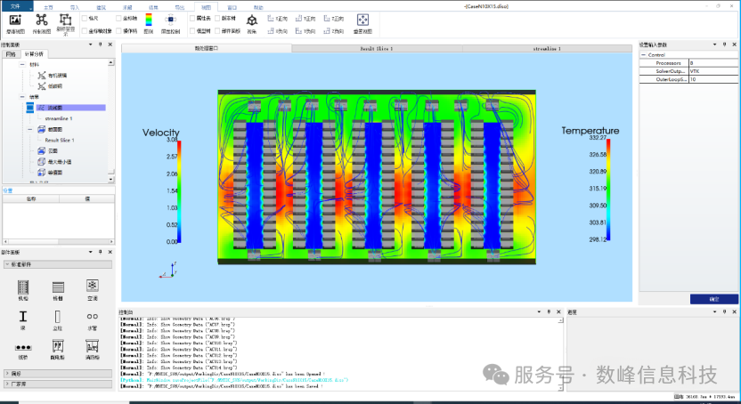Toggle the ruler checkbox
Viewport: 741px width, 404px height.
[85, 19]
